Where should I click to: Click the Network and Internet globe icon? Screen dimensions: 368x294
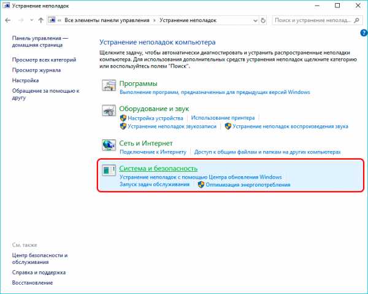click(x=109, y=145)
